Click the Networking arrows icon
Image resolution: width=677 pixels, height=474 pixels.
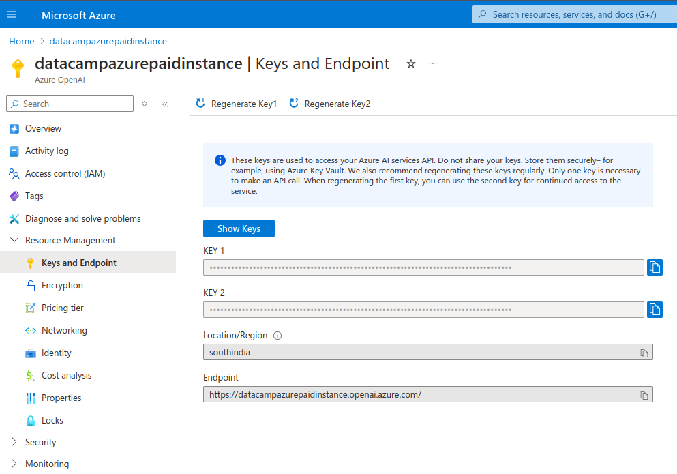pos(31,331)
